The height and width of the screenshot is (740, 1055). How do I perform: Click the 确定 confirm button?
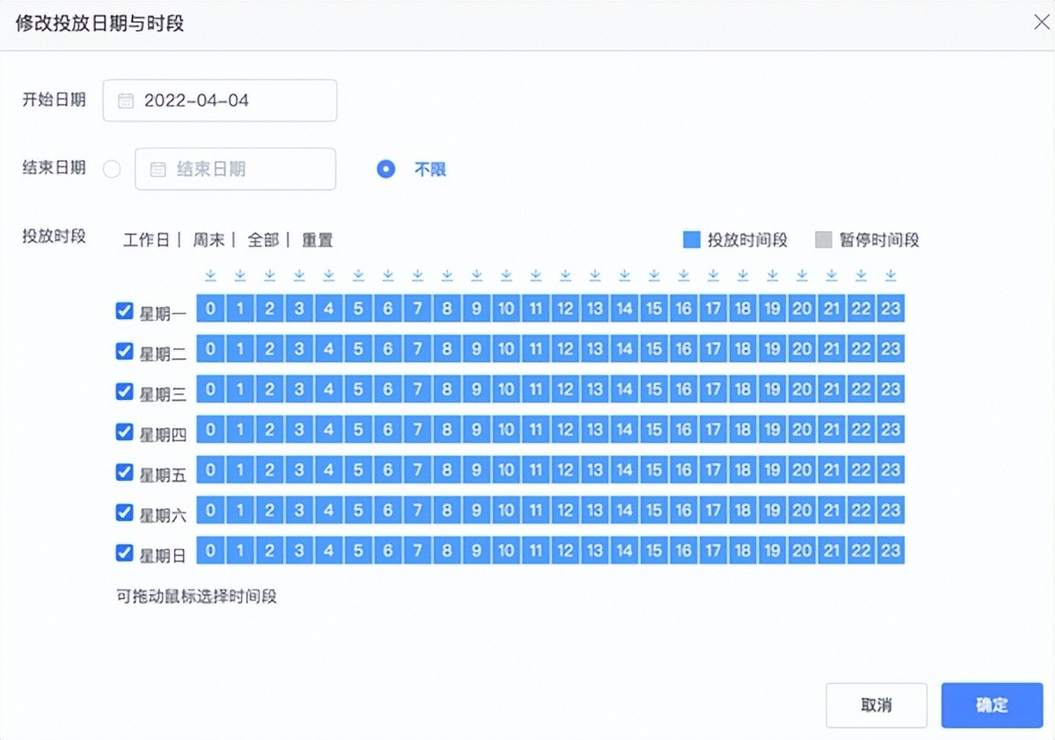tap(992, 705)
